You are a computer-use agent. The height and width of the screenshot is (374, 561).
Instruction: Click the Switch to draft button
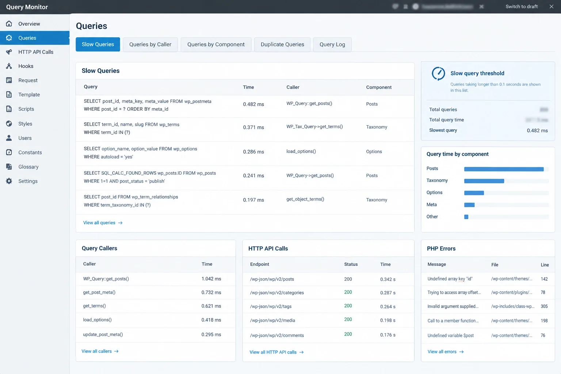pos(522,7)
